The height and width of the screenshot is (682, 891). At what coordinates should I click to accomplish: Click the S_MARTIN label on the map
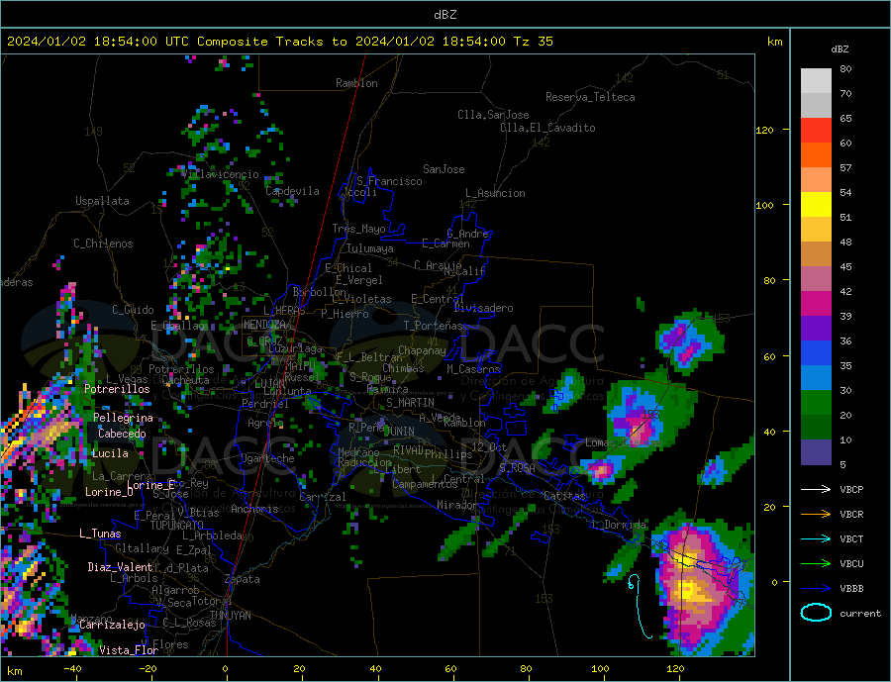click(410, 403)
